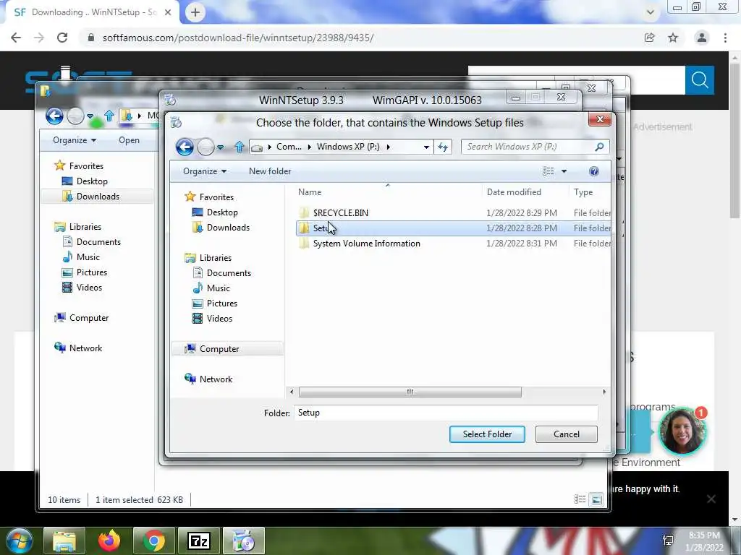Go back using dialog's back arrow

pos(185,147)
